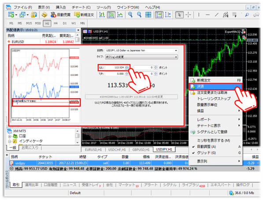
Task: Expand the 損益 submenu arrow
Action: 239,111
